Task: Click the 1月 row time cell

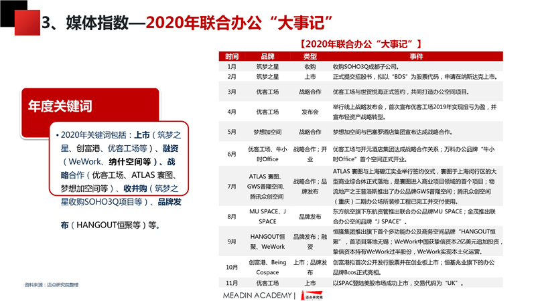Action: click(232, 67)
